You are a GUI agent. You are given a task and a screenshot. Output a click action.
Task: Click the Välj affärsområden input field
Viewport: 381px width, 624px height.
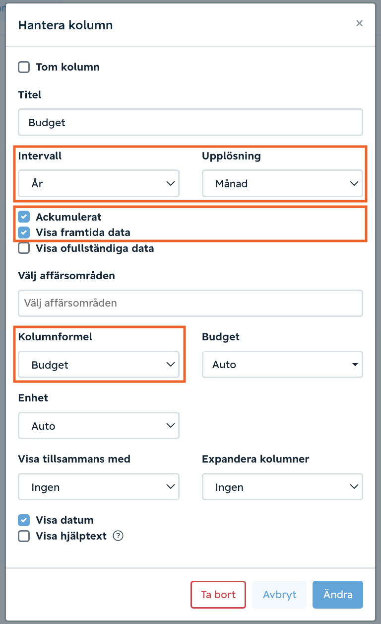click(x=190, y=303)
